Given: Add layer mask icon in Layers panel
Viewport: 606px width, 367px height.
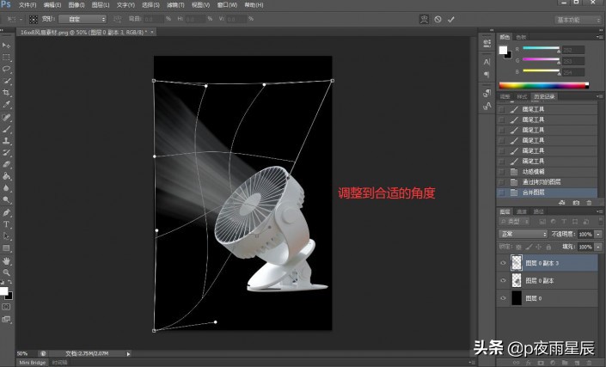Looking at the screenshot, I should [x=541, y=363].
